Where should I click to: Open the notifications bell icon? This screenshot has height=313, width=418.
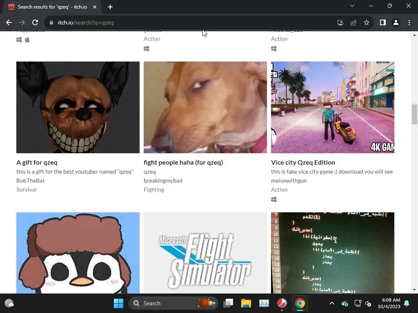pyautogui.click(x=407, y=303)
